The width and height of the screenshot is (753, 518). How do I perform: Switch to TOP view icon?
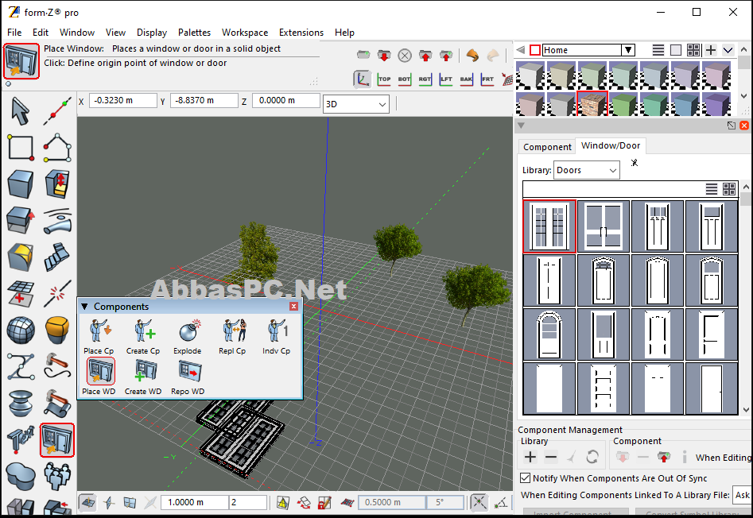[384, 79]
